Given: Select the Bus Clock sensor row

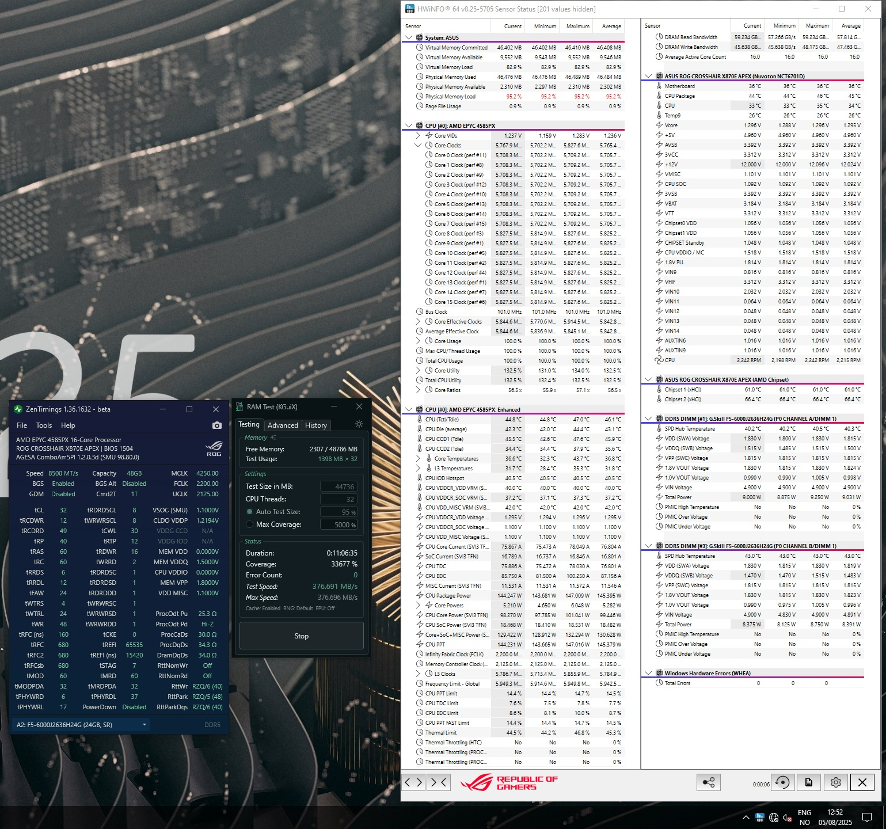Looking at the screenshot, I should (x=514, y=312).
